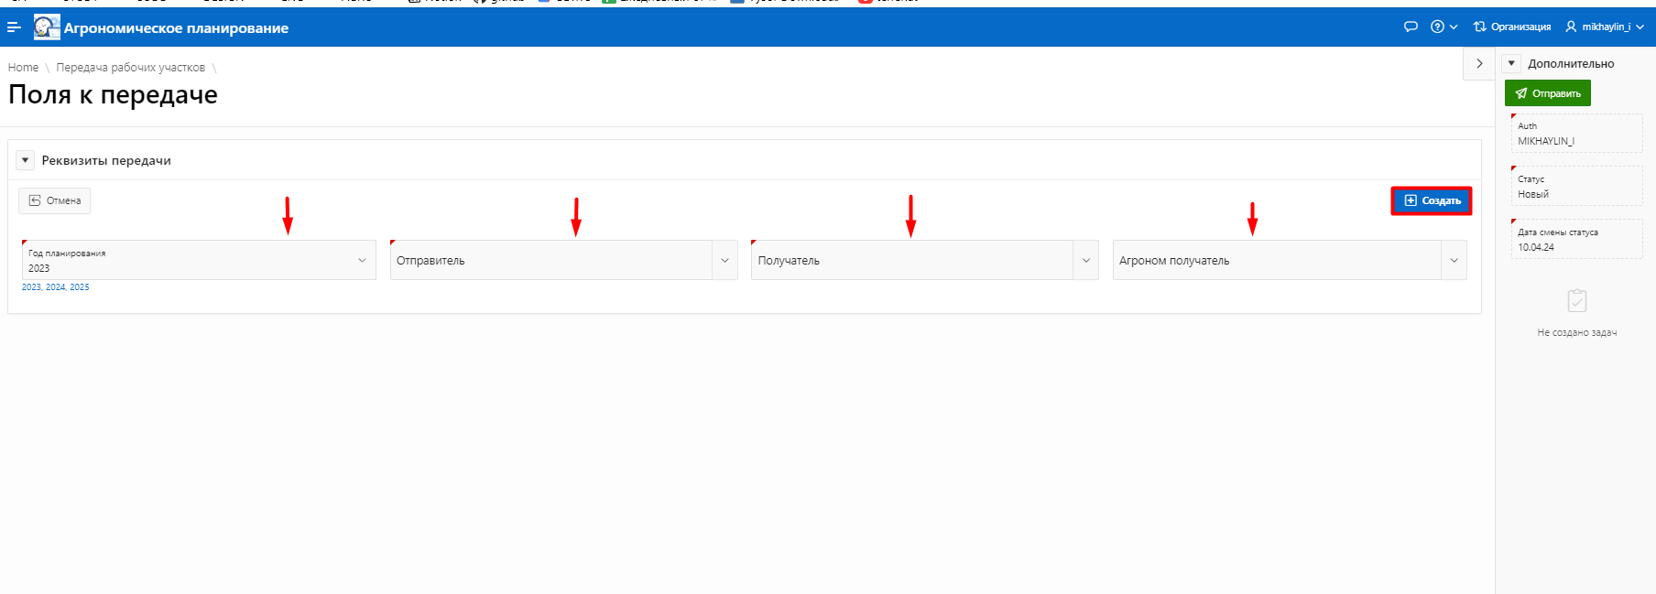Open the mikhaylin_i user menu

(x=1604, y=27)
